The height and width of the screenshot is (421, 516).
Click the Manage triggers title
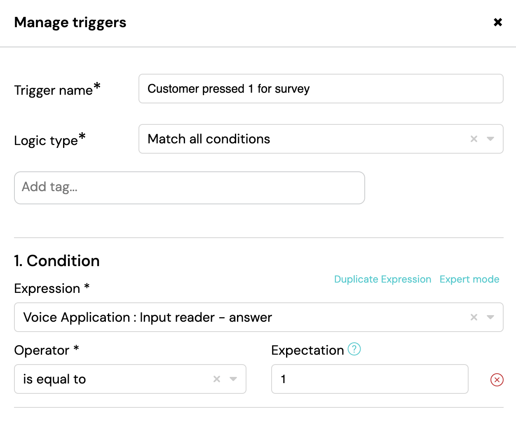[x=70, y=23]
